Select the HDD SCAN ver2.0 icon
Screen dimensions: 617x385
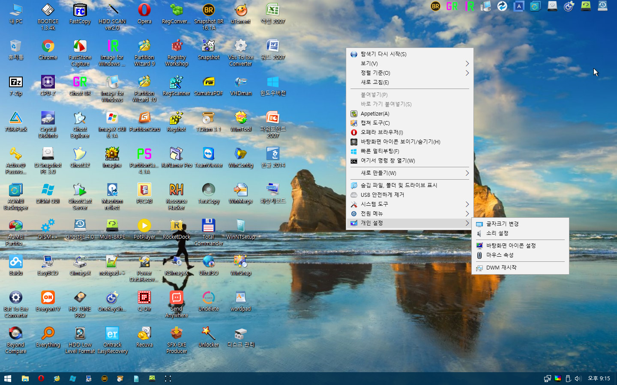[x=112, y=16]
